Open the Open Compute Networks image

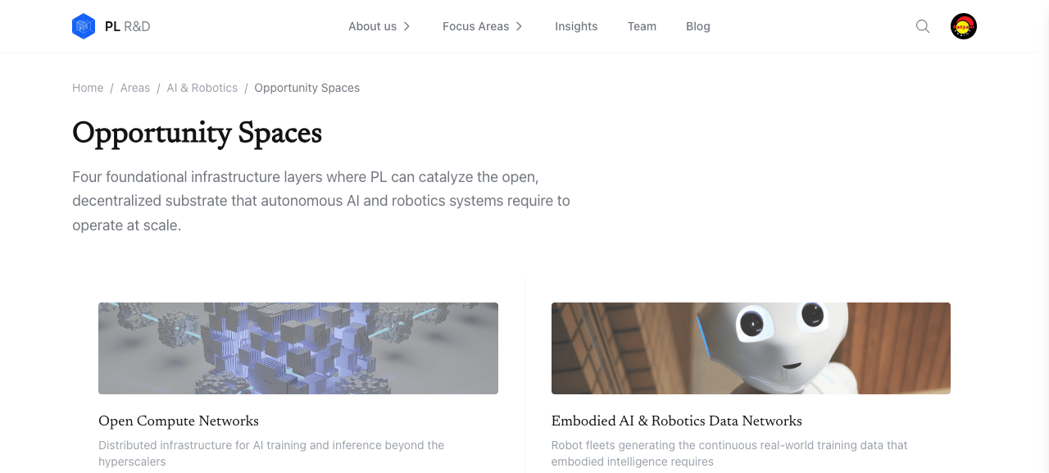[x=298, y=348]
